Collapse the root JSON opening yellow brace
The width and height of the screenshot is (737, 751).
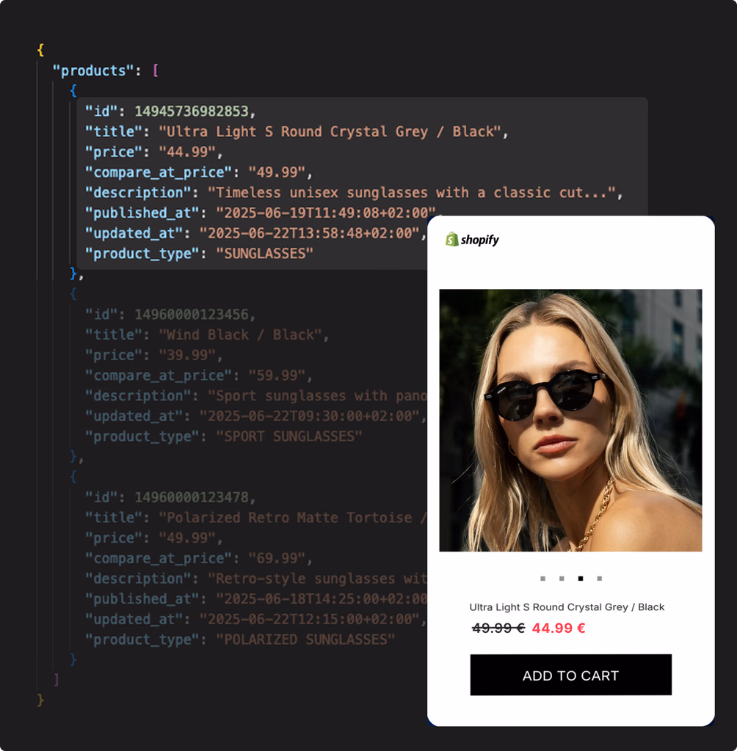click(40, 50)
